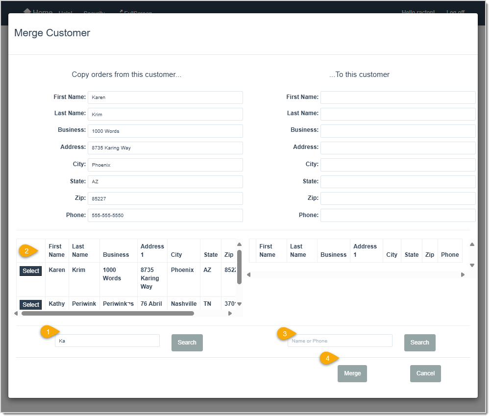Click the Hello racton! account link
491x418 pixels.
coord(417,12)
